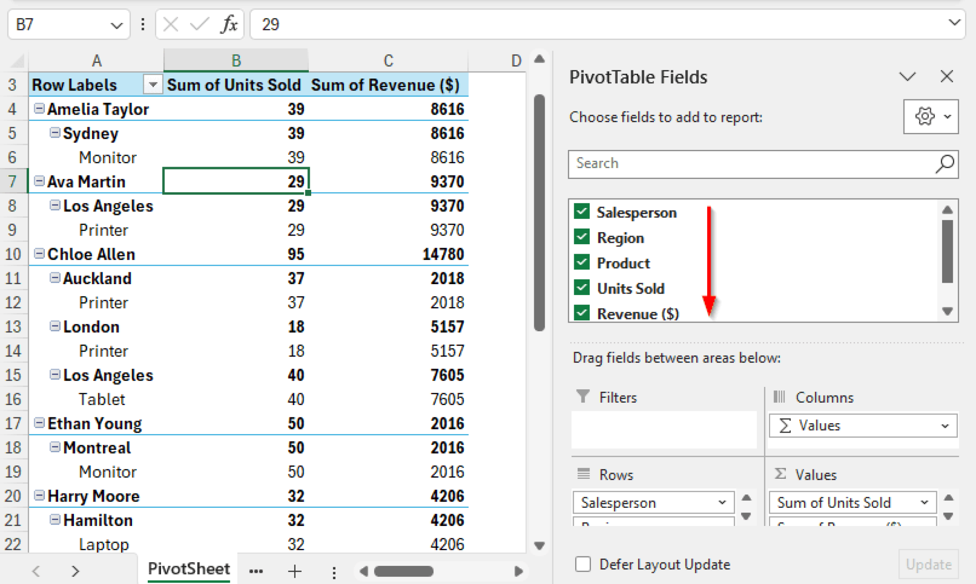Collapse the Amelia Taylor group

38,109
